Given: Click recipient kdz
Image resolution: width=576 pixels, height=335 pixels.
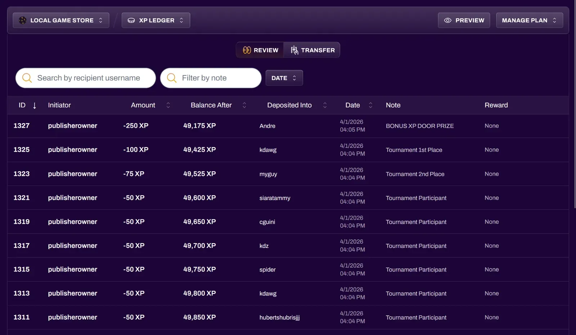Looking at the screenshot, I should [x=264, y=246].
